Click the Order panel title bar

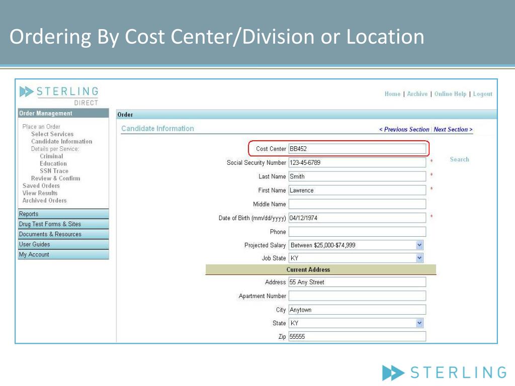(x=306, y=115)
